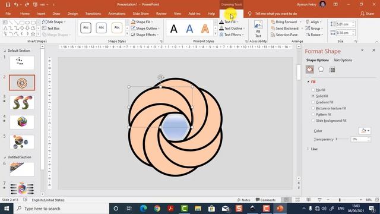Click Tell me what you want to do
Viewport: 380px width, 214px height.
[275, 14]
